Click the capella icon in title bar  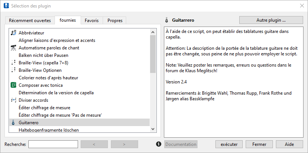coord(6,6)
